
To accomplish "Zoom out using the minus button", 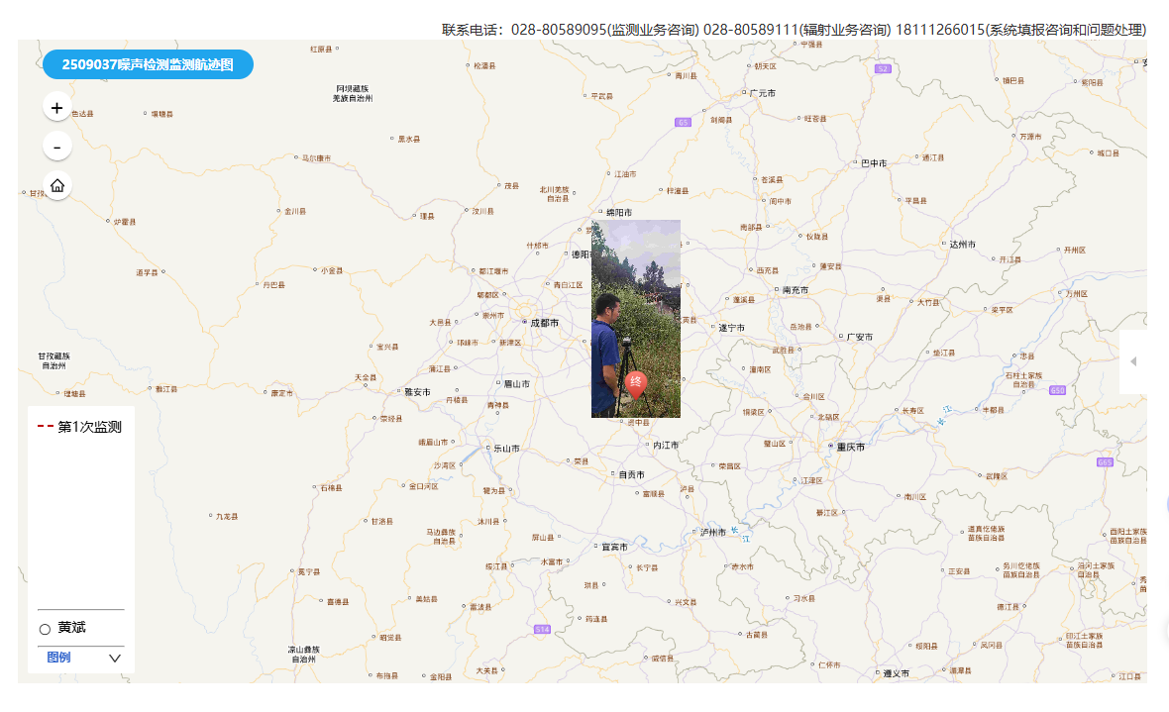I will (56, 147).
